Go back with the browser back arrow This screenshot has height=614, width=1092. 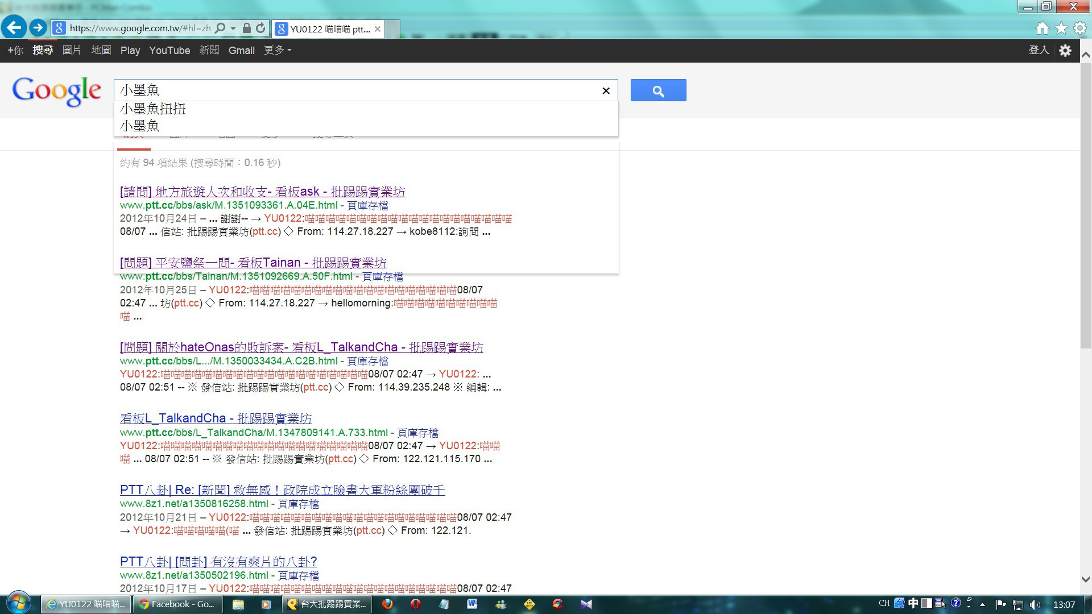coord(14,27)
